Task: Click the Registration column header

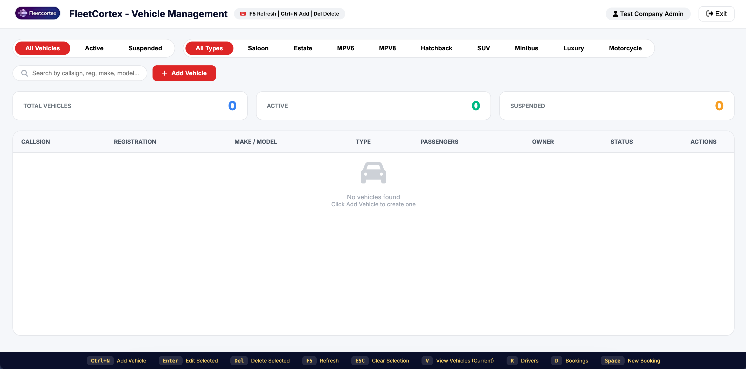Action: [x=135, y=142]
